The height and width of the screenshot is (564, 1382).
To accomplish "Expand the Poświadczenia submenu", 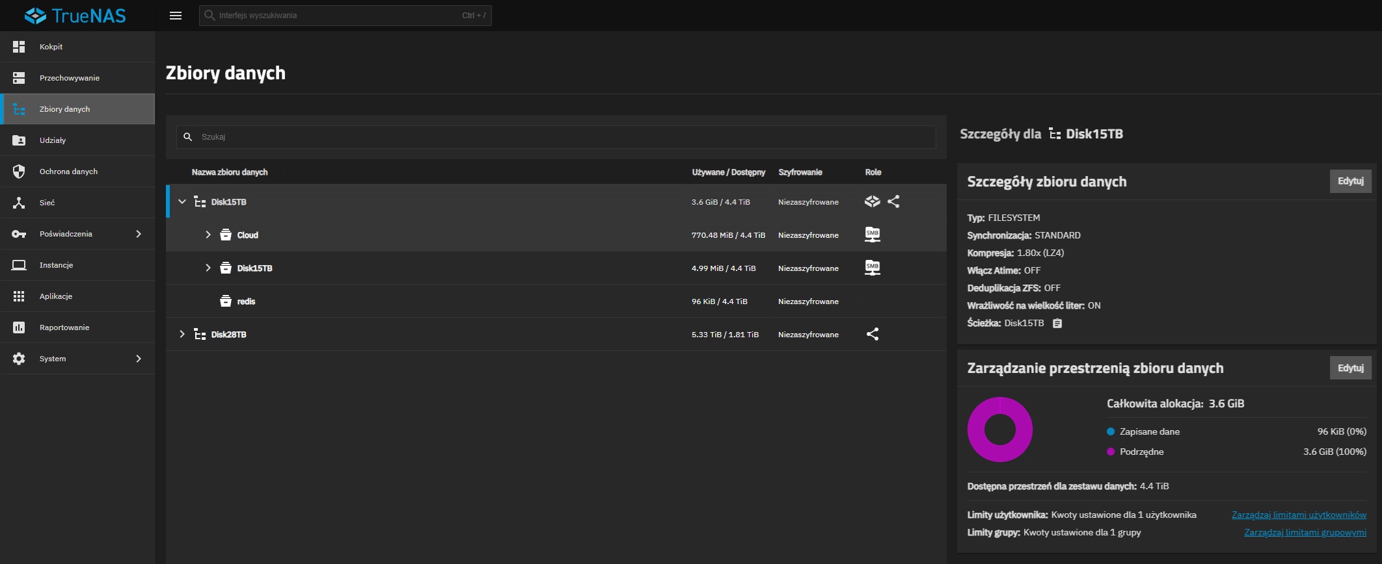I will point(139,234).
